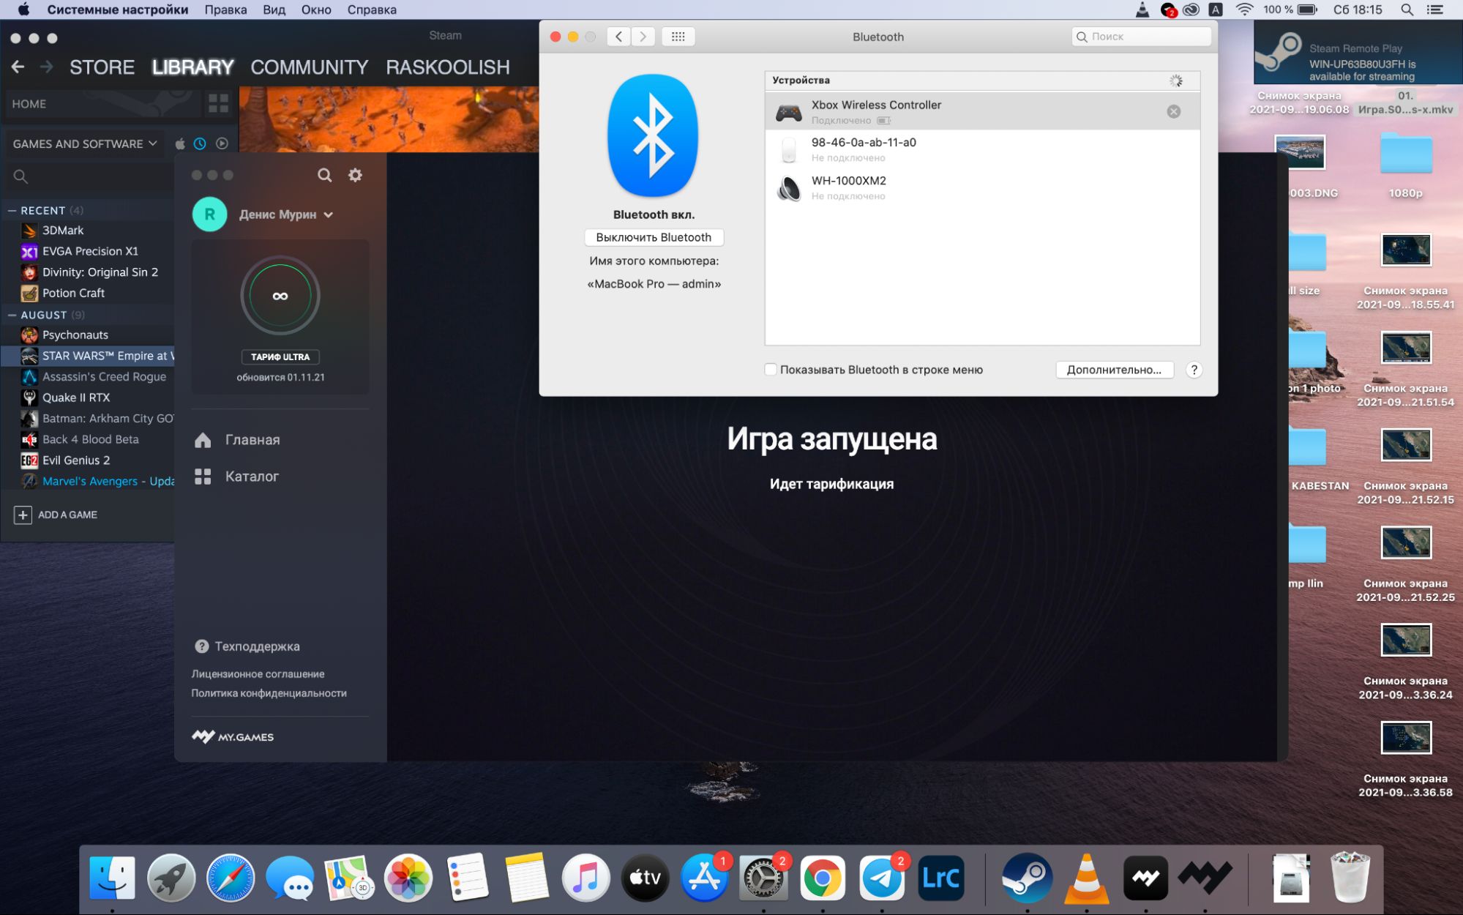The width and height of the screenshot is (1463, 915).
Task: Open Games and Software dropdown
Action: (x=85, y=143)
